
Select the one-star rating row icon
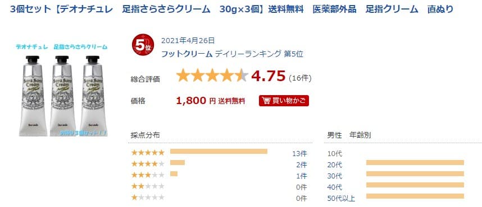pyautogui.click(x=148, y=197)
